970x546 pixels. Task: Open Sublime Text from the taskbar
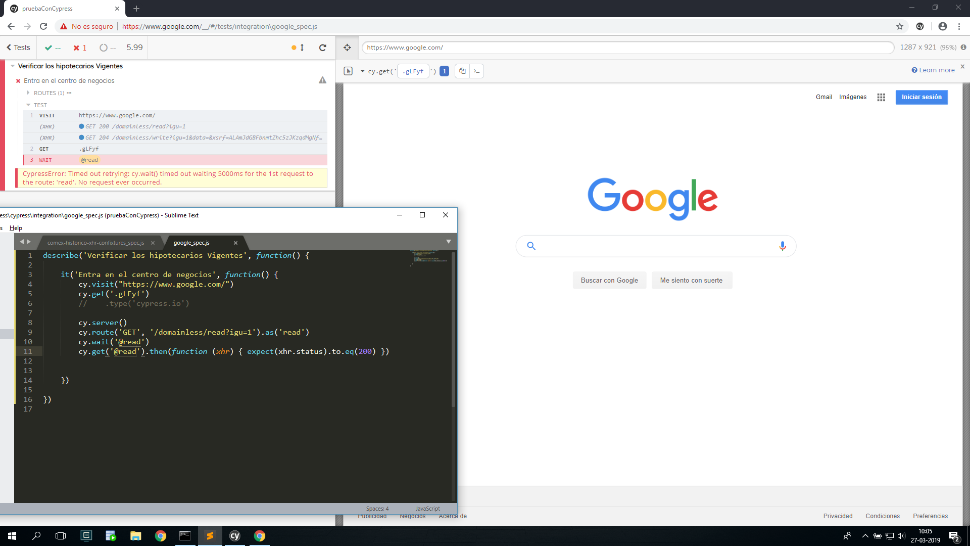click(x=210, y=536)
